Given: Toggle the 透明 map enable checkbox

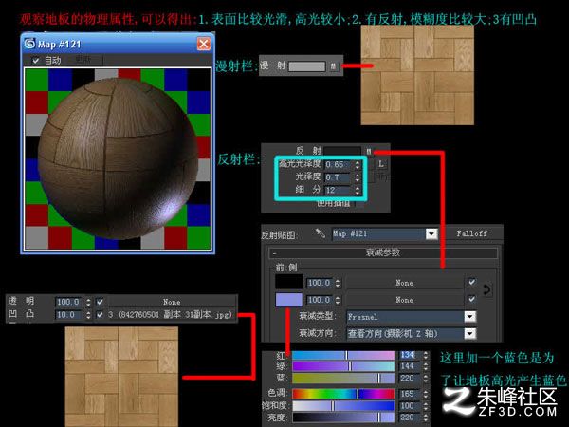Looking at the screenshot, I should click(x=100, y=302).
